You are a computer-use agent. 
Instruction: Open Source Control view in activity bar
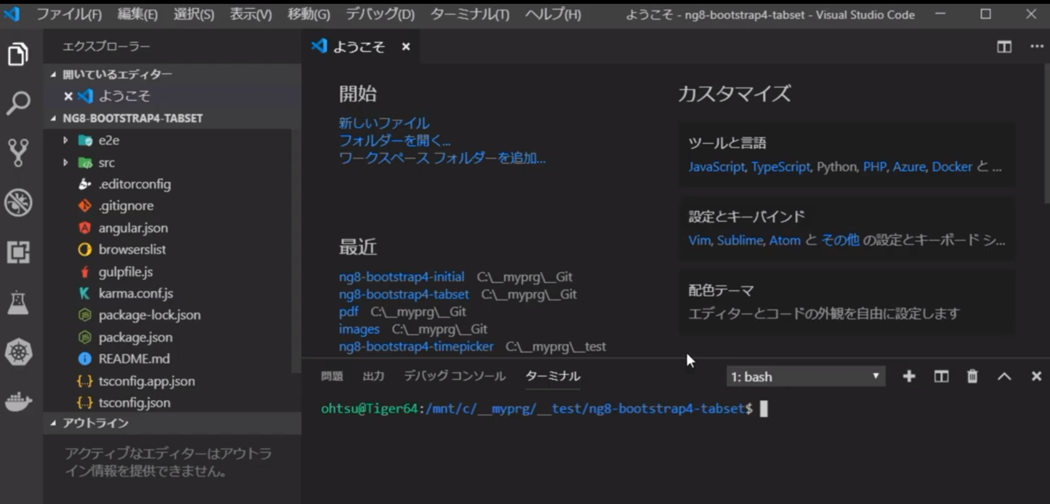click(x=18, y=153)
